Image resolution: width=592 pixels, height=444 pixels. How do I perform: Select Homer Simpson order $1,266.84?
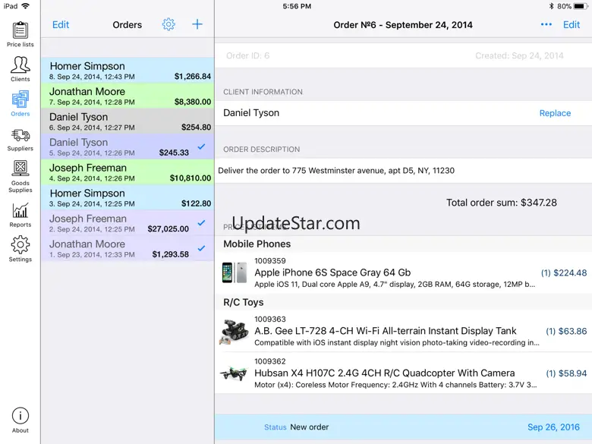(128, 71)
